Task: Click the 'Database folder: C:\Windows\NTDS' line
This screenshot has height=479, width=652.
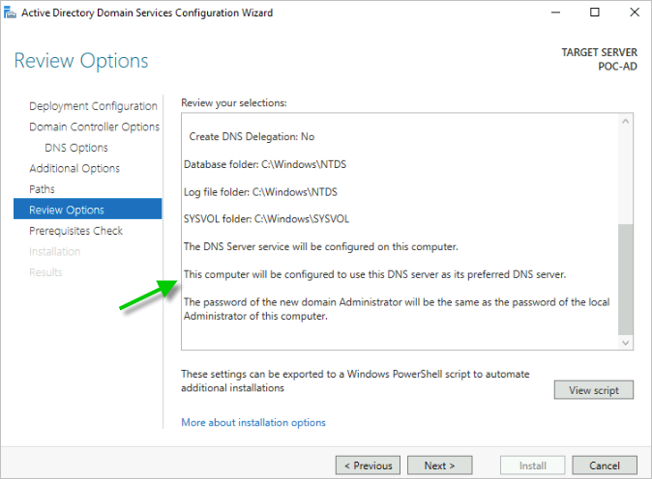Action: [265, 164]
